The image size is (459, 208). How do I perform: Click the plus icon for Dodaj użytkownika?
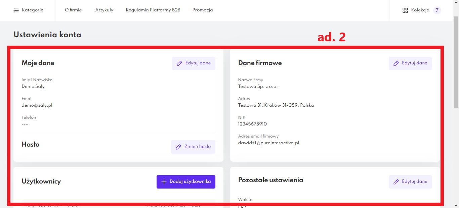(164, 182)
